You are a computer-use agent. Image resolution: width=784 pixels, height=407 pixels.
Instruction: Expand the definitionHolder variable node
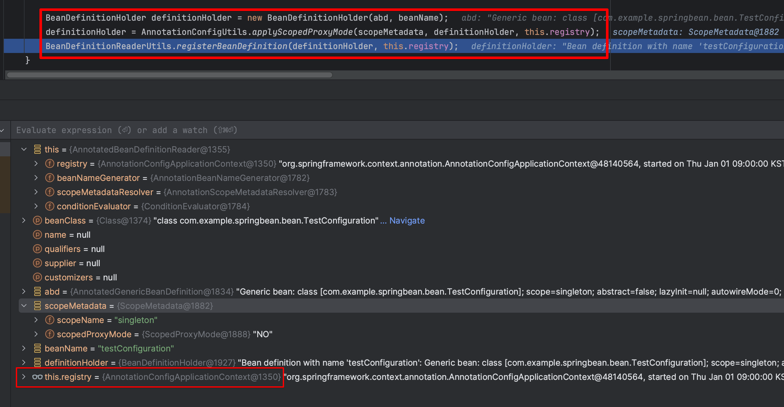[24, 363]
